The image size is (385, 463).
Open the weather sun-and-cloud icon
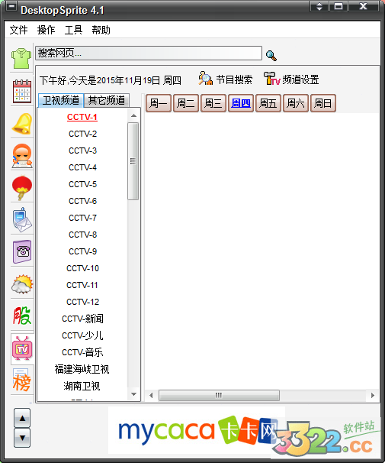(22, 284)
